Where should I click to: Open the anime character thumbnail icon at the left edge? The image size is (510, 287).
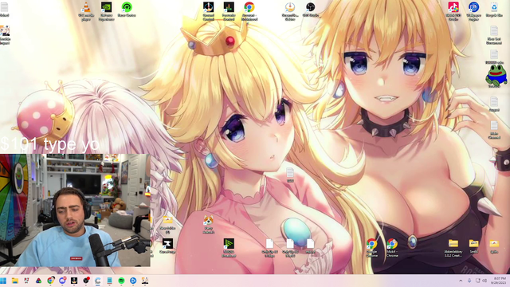tap(5, 35)
